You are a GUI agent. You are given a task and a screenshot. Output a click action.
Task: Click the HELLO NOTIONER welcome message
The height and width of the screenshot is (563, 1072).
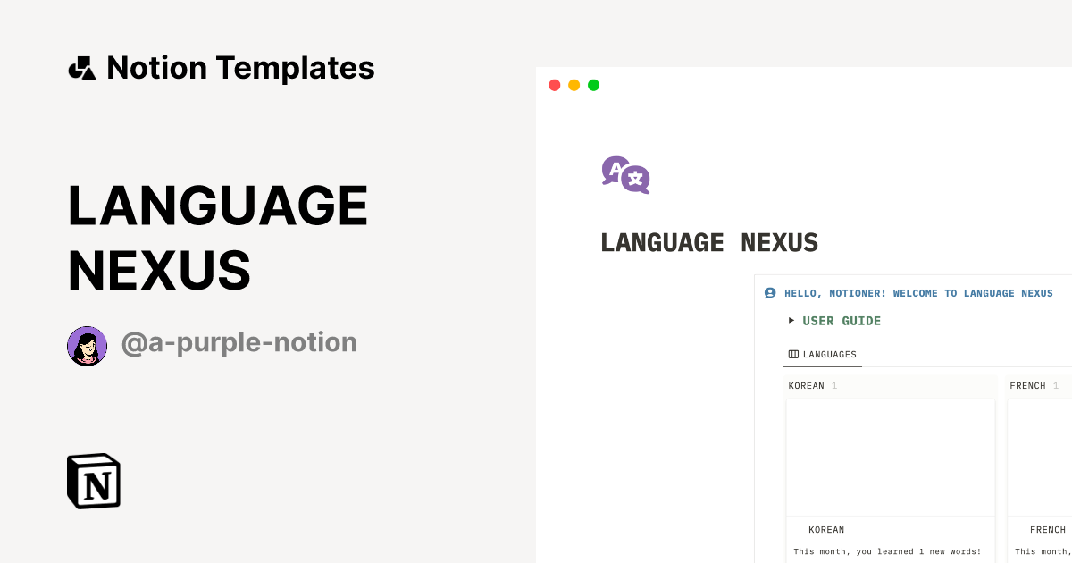918,292
